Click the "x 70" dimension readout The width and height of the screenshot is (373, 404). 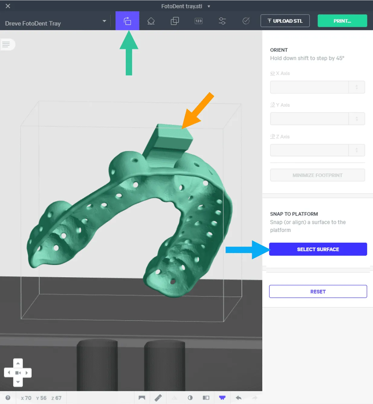pyautogui.click(x=26, y=398)
